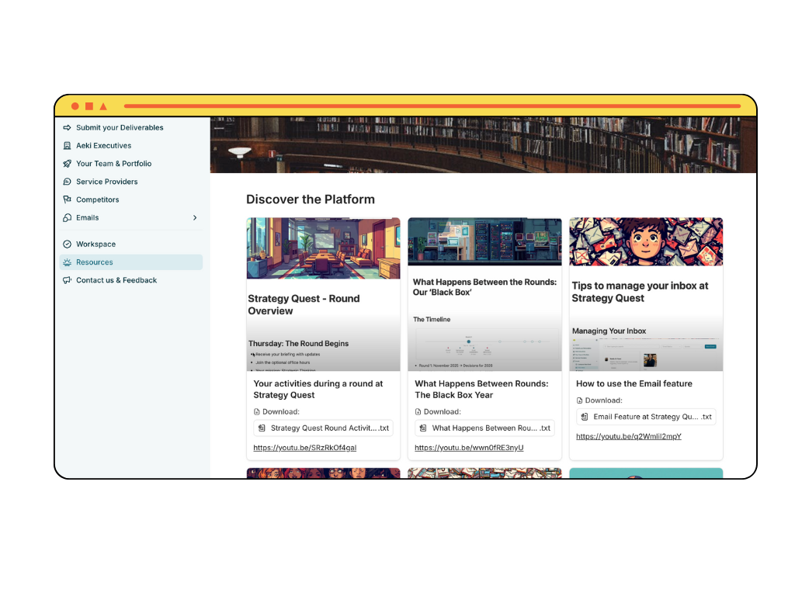Download Email Feature at Strategy Qu....txt file
The image size is (795, 596).
click(x=646, y=417)
